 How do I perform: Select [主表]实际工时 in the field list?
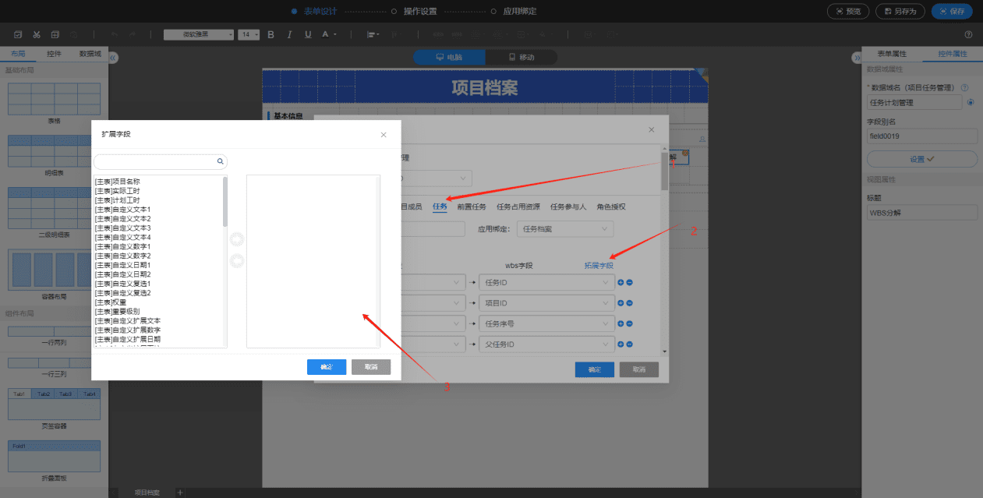[117, 191]
